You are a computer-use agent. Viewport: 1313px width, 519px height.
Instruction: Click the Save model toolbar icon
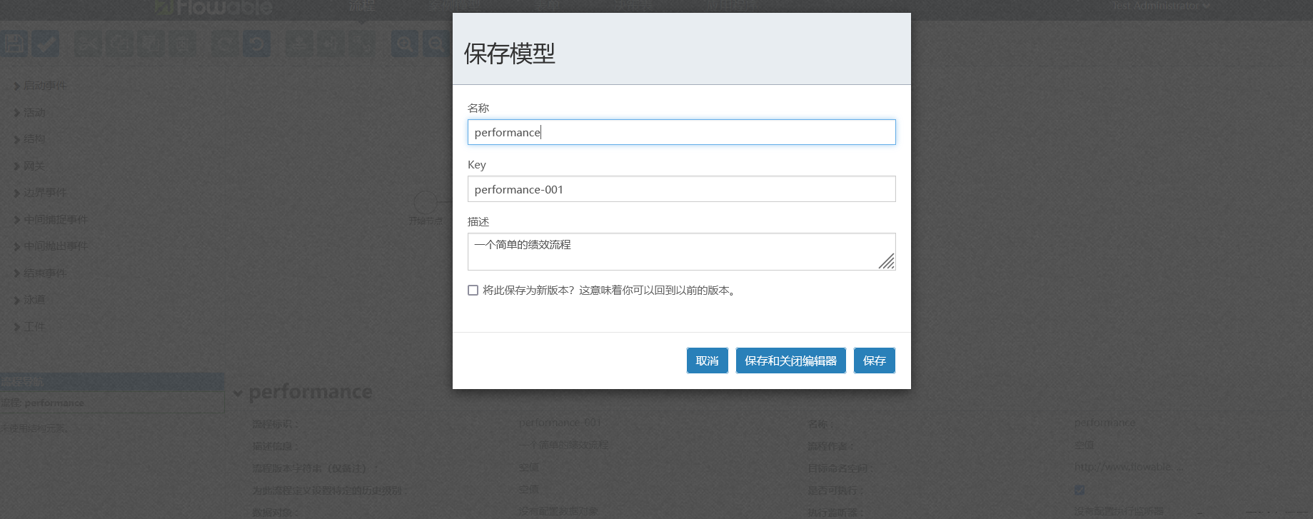14,44
